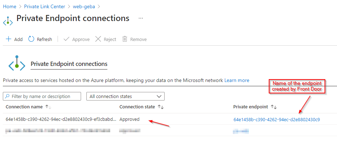Screen dimensions: 337x144
Task: Click the Add plus icon
Action: [x=9, y=39]
